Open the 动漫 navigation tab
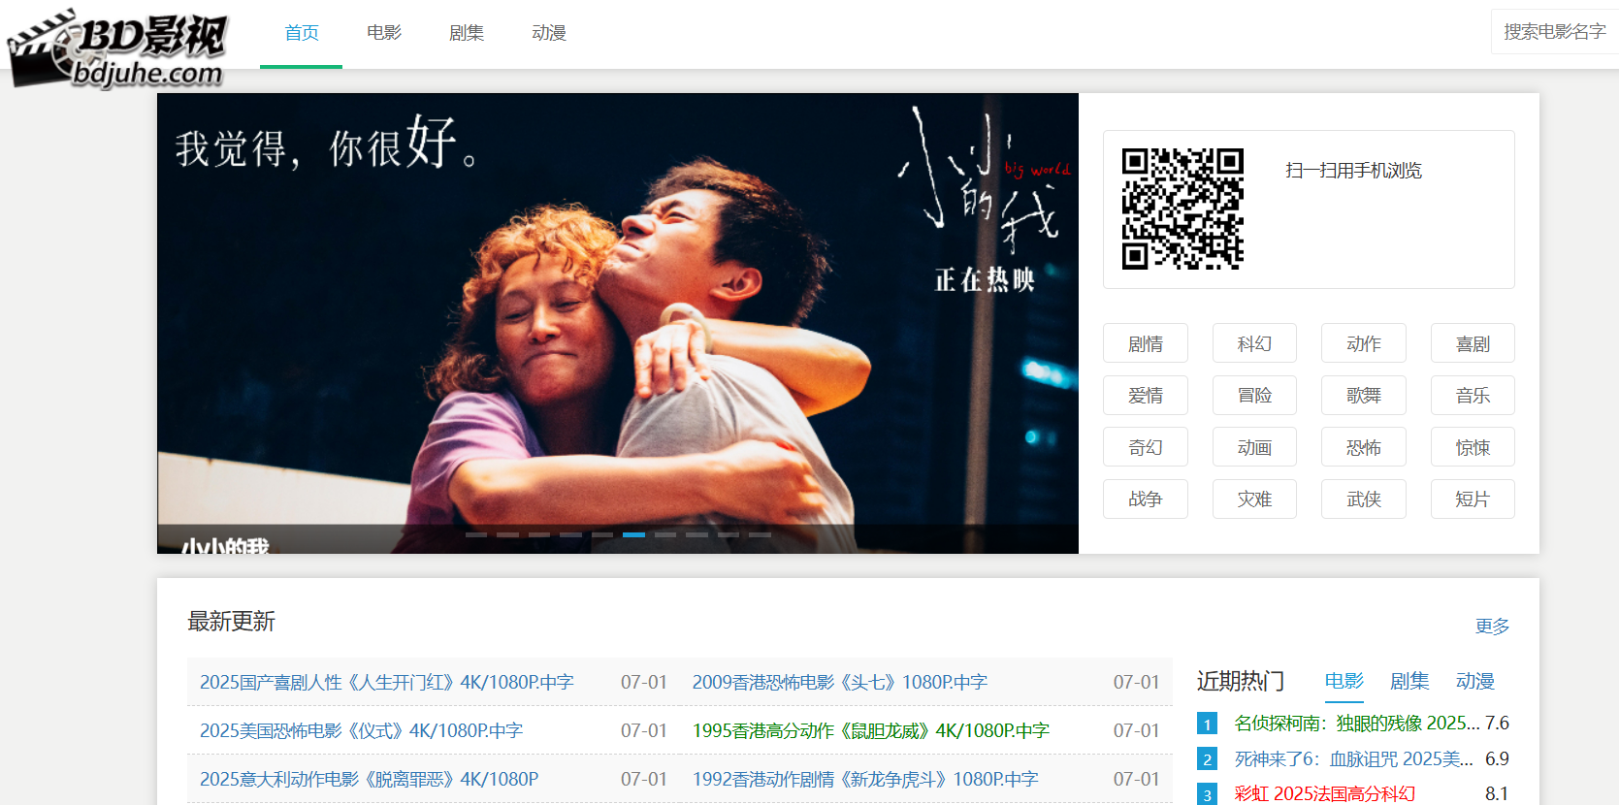This screenshot has height=805, width=1619. 549,33
